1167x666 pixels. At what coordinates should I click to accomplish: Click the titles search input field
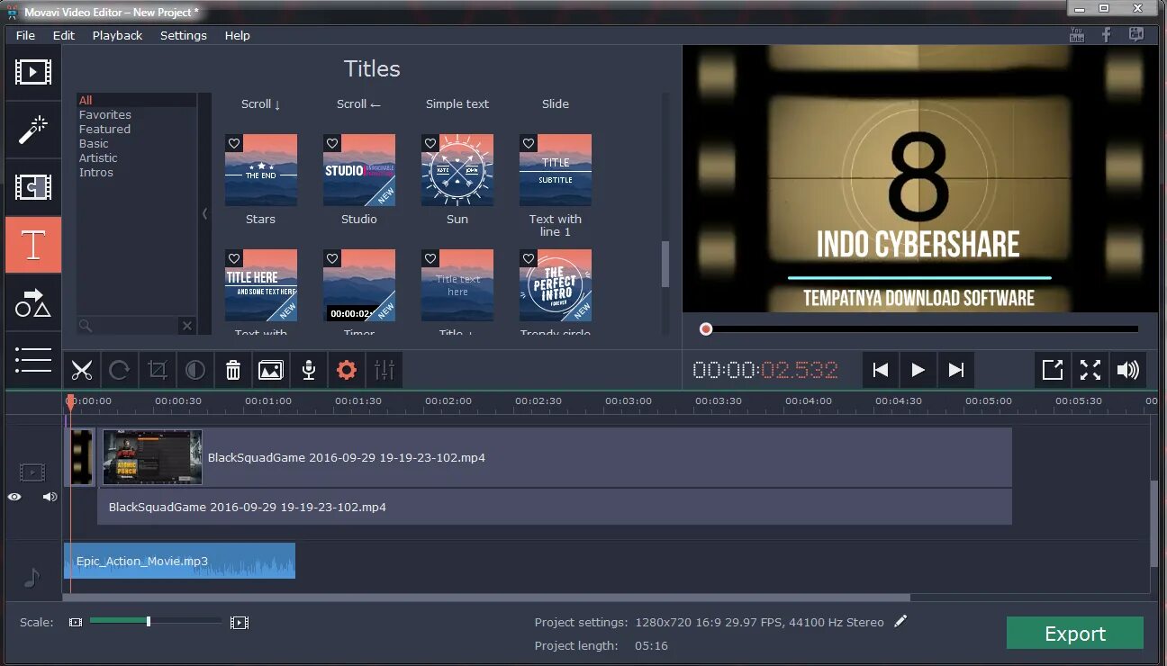coord(128,326)
